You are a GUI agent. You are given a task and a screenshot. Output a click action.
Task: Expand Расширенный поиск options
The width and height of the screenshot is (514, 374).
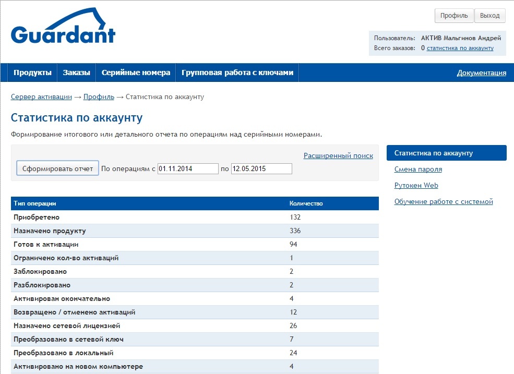pyautogui.click(x=338, y=155)
